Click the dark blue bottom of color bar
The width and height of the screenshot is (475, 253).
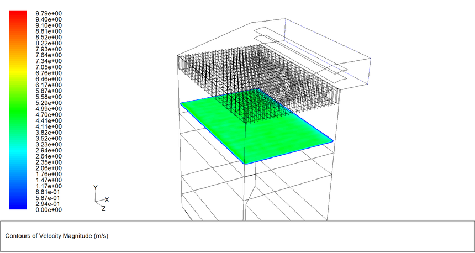18,206
